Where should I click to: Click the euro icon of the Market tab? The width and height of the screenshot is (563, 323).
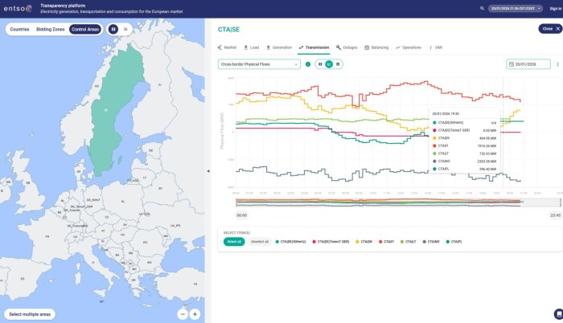click(x=220, y=47)
